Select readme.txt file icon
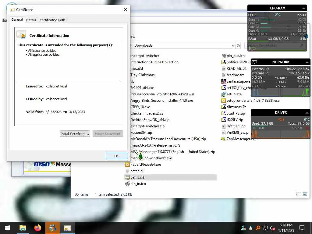The height and width of the screenshot is (234, 312). (x=224, y=75)
